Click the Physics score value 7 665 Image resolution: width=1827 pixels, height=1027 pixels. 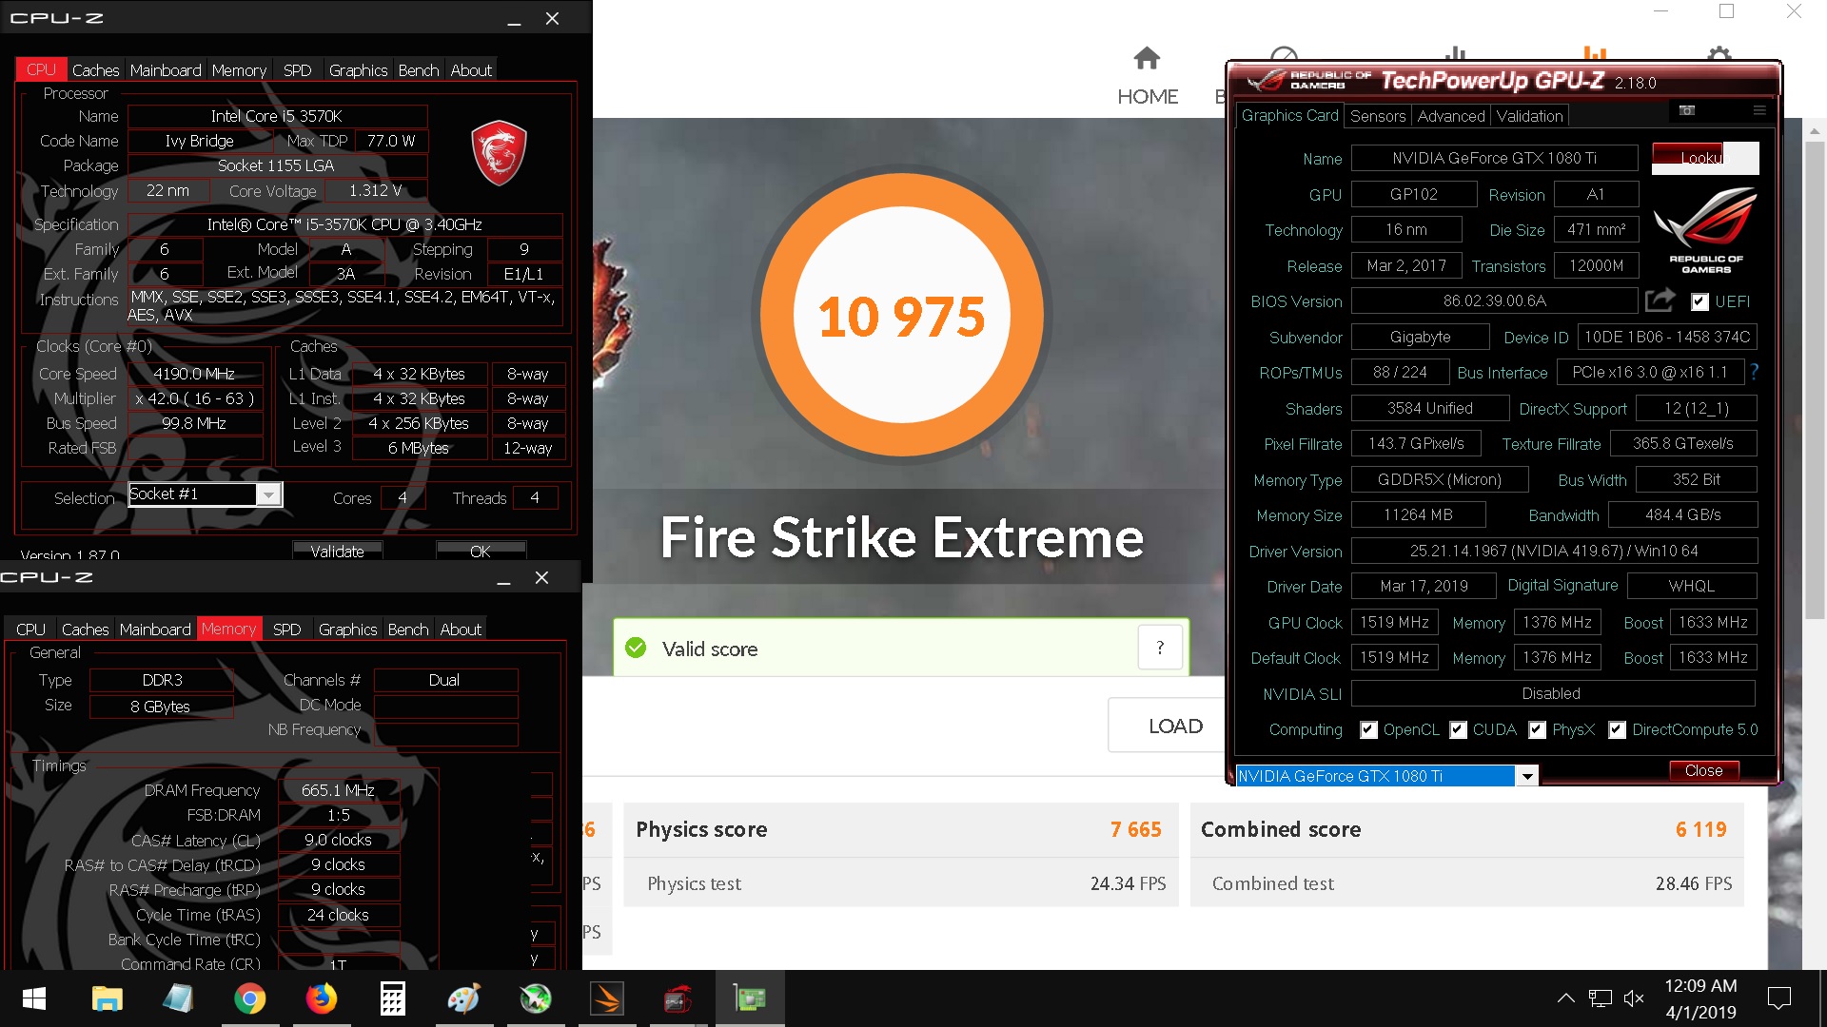coord(1136,829)
